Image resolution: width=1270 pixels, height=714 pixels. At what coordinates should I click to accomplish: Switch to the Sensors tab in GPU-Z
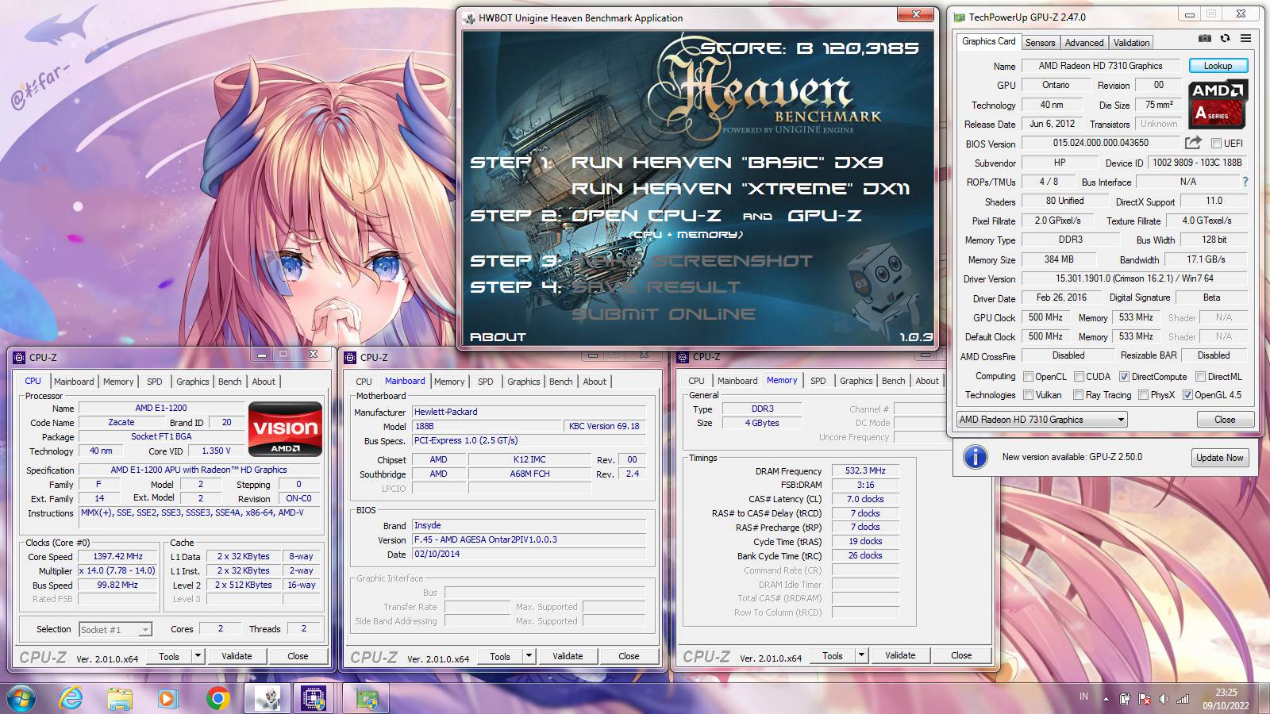click(1040, 43)
